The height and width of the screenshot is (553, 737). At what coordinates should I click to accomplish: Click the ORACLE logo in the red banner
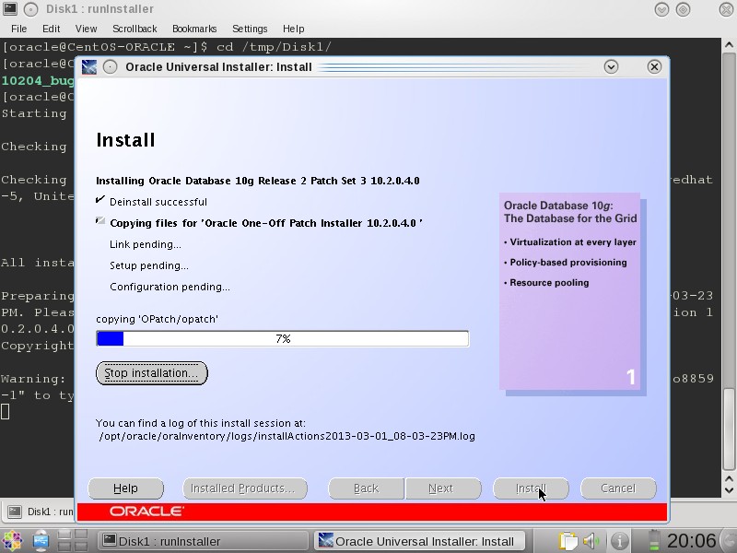(x=146, y=512)
